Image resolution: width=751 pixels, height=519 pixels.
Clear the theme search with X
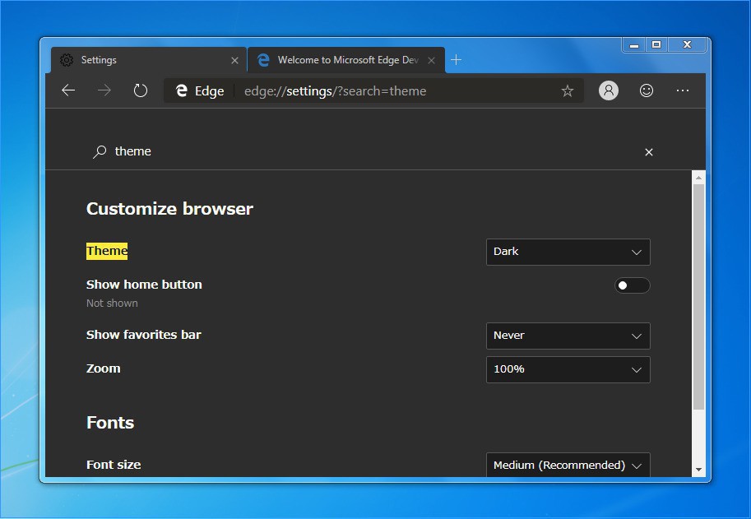pos(649,152)
